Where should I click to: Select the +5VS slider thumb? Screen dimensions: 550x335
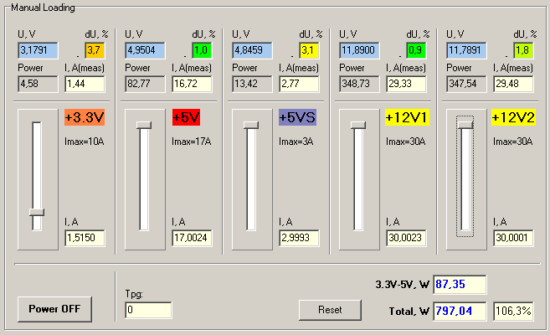(251, 125)
